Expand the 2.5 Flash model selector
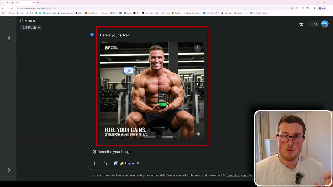Image resolution: width=333 pixels, height=187 pixels. click(31, 28)
